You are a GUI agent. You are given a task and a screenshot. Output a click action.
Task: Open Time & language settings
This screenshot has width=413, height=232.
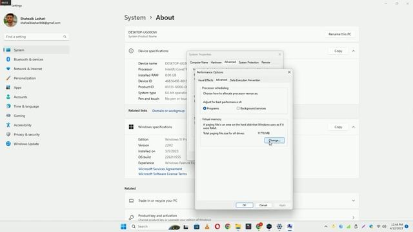(36, 106)
